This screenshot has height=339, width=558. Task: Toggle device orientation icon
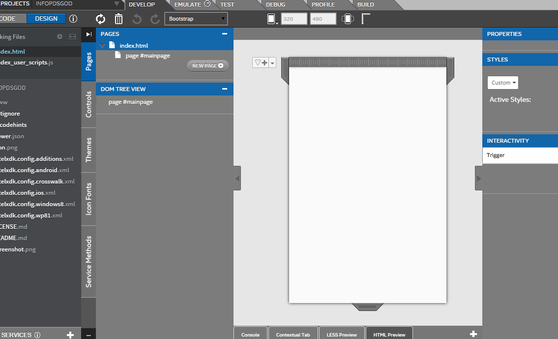(348, 19)
